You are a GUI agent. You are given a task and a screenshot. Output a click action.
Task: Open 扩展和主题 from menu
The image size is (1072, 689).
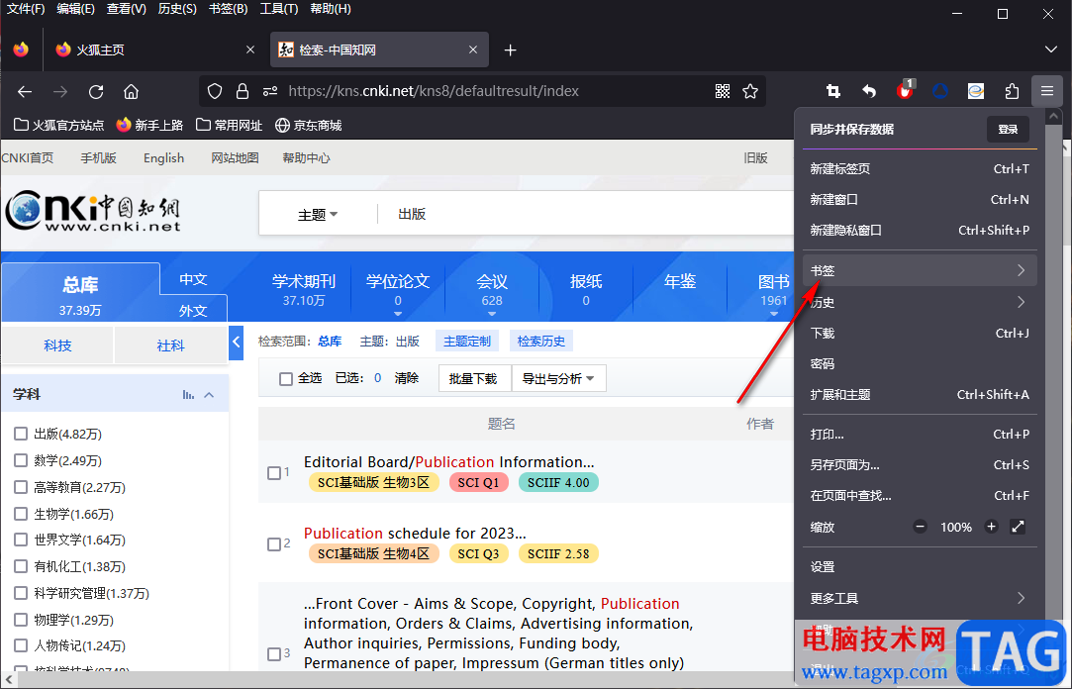920,394
